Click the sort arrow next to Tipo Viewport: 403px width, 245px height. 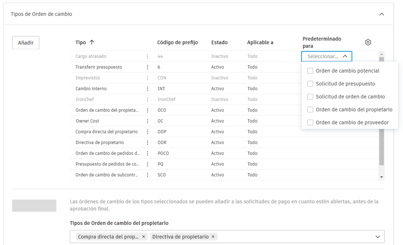click(x=93, y=42)
